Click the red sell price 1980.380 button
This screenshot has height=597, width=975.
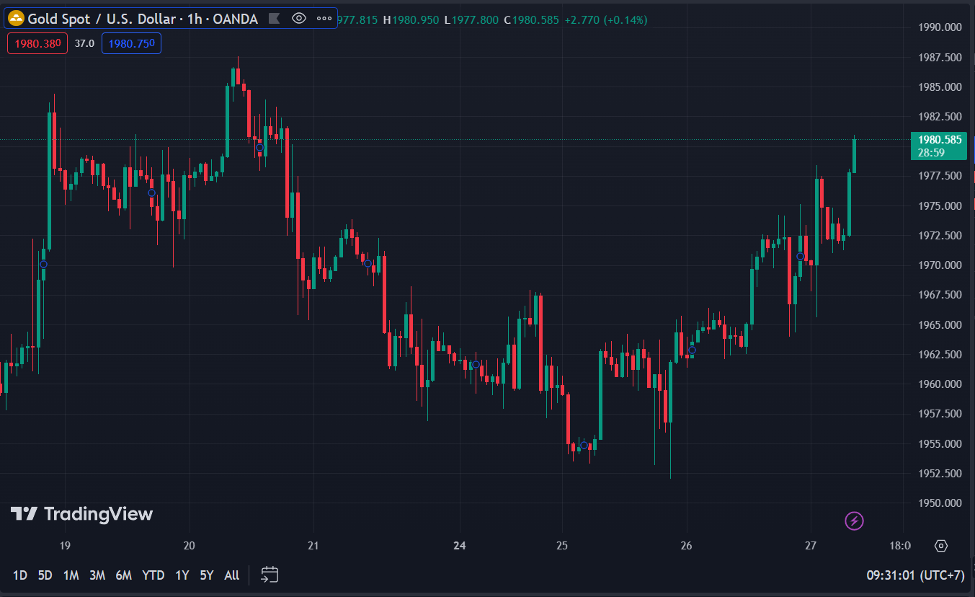tap(37, 43)
